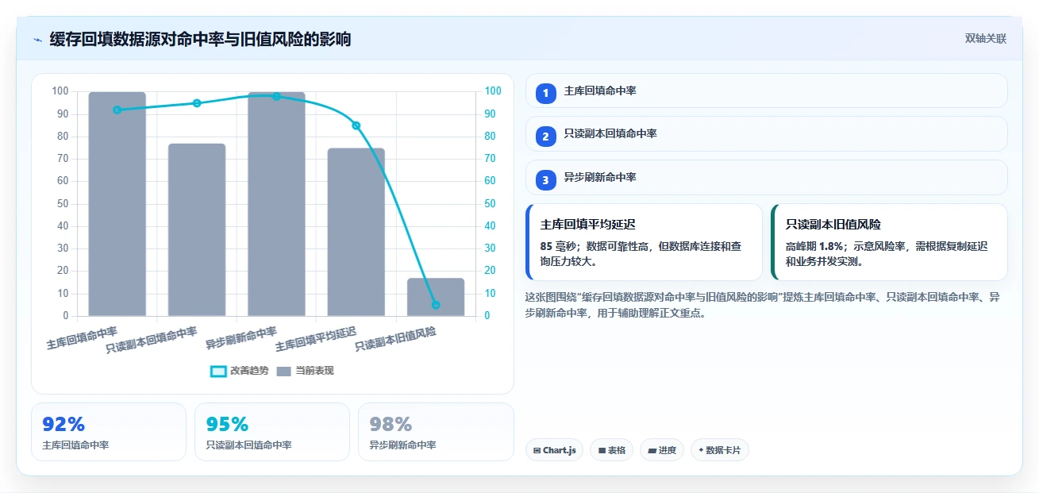
Task: Select numbered badge 1 for 主库回填命中率
Action: [x=545, y=94]
